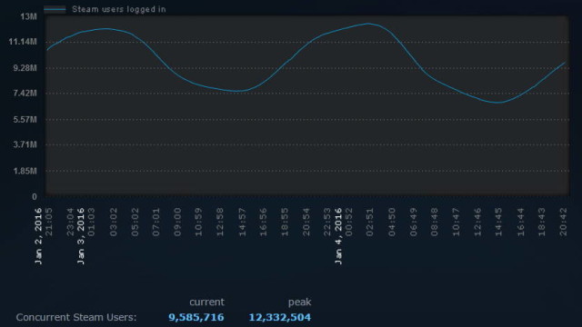Click the 04:50 time label
The image size is (582, 327).
pos(392,222)
